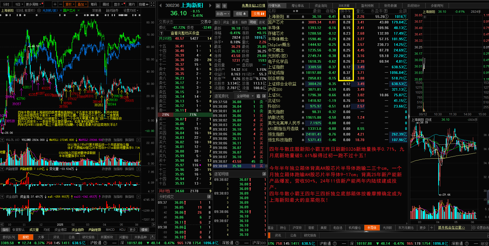The image size is (489, 246).
Task: Jump chart timeline to latest with double-right arrows
Action: click(153, 225)
